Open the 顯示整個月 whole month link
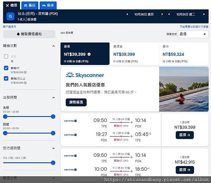Screen dimensions: 211x183 click(9, 27)
